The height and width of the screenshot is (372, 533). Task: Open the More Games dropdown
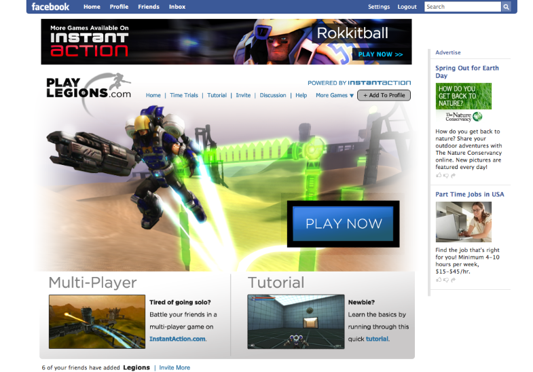(x=335, y=96)
